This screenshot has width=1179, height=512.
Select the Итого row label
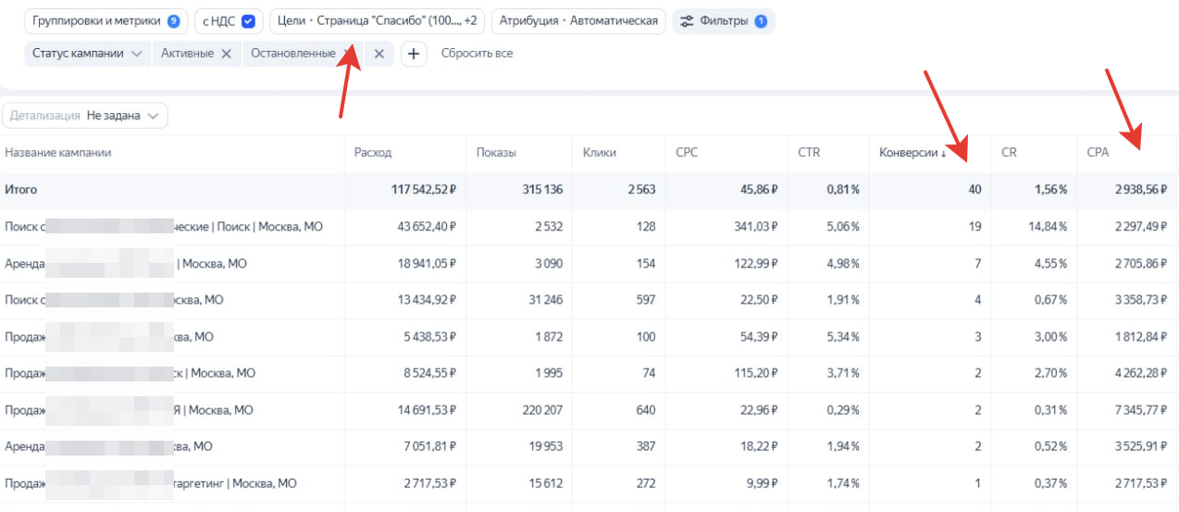[x=21, y=190]
